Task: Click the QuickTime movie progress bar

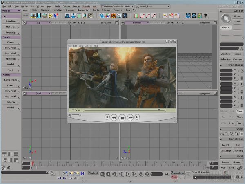Action: [x=124, y=110]
